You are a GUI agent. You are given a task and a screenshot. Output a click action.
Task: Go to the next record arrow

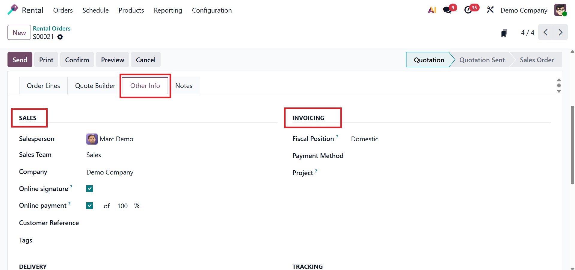point(560,32)
